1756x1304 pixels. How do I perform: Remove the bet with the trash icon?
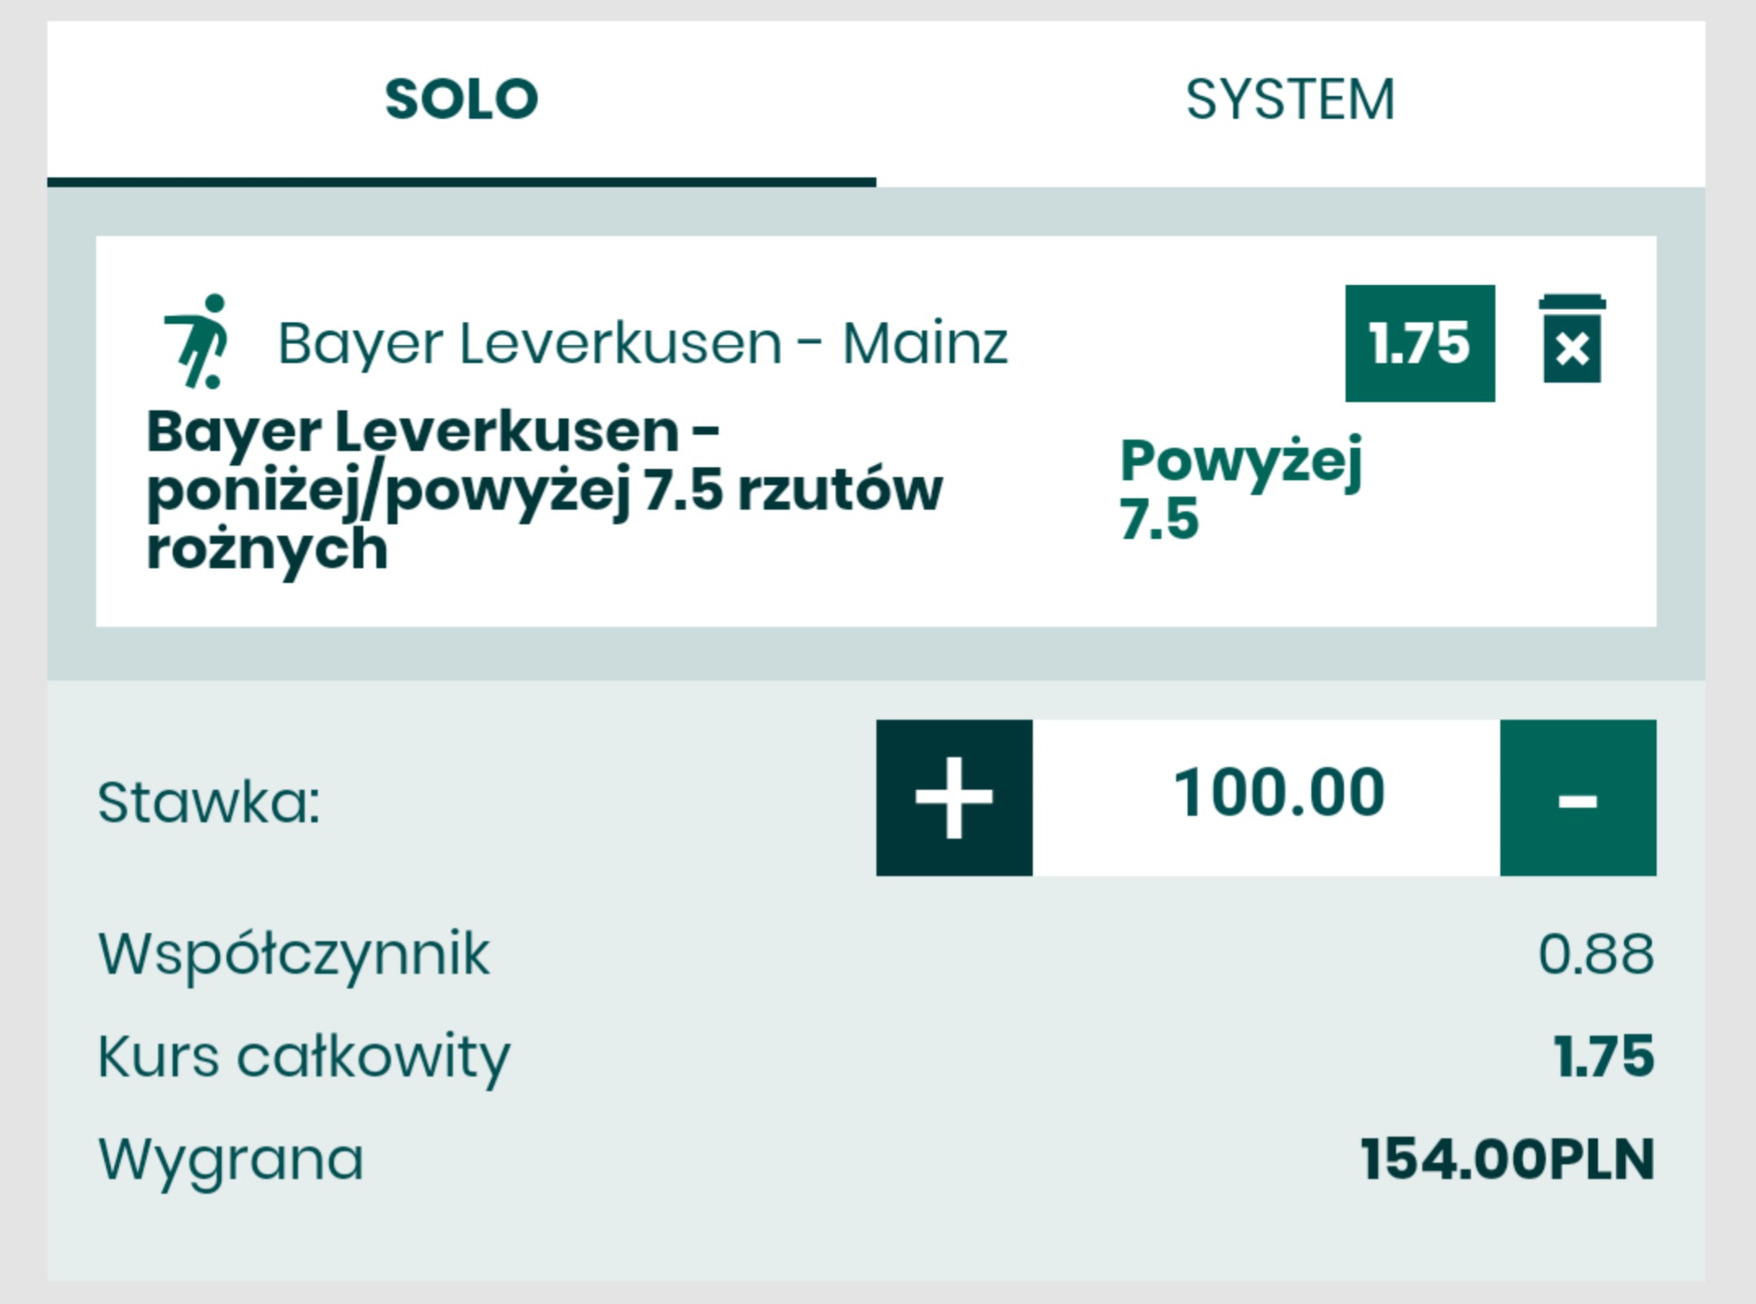[1571, 340]
